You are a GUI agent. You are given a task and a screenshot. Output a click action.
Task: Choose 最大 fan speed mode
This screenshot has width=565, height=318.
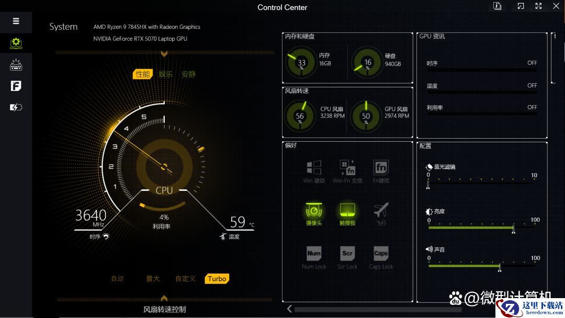tap(153, 278)
